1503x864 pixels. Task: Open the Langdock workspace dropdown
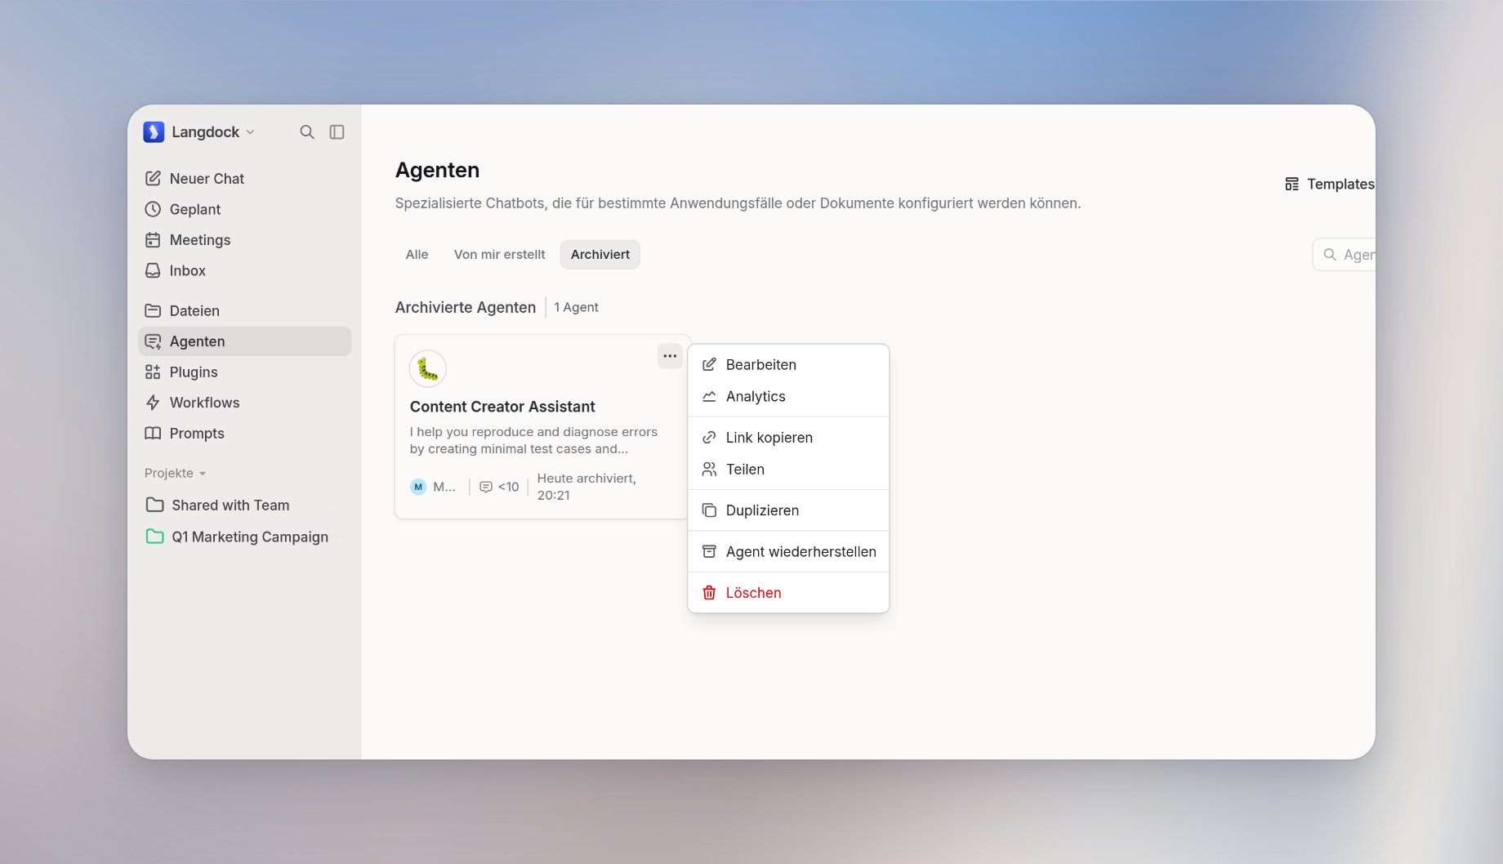[199, 132]
